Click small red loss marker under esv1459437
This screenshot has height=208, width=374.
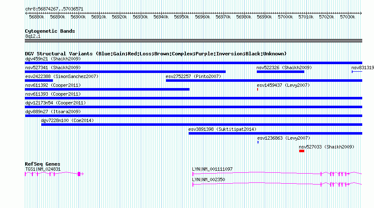[x=258, y=89]
